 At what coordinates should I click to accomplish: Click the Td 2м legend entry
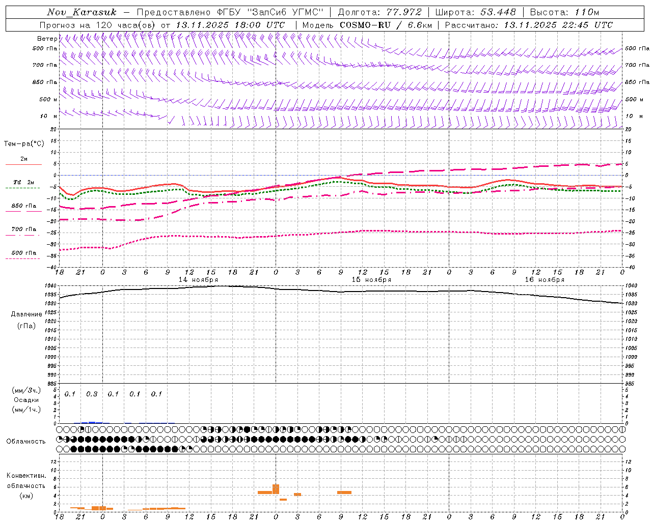coord(23,182)
